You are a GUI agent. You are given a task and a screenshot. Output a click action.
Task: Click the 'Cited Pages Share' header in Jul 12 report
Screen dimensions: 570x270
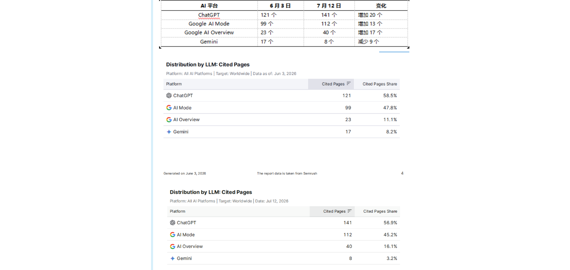[380, 211]
